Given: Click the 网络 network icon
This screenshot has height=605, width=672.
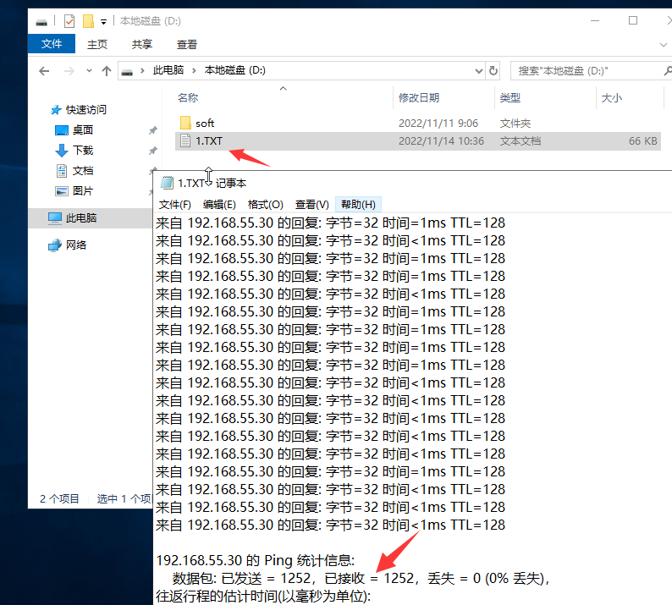Looking at the screenshot, I should tap(55, 245).
